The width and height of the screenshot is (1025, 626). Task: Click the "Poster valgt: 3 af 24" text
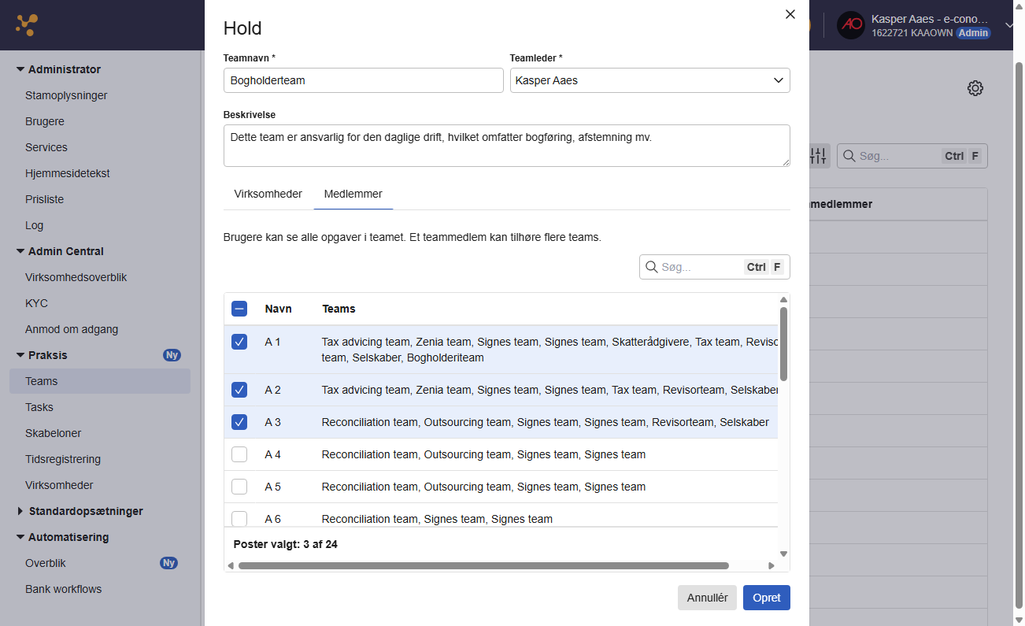click(x=286, y=544)
